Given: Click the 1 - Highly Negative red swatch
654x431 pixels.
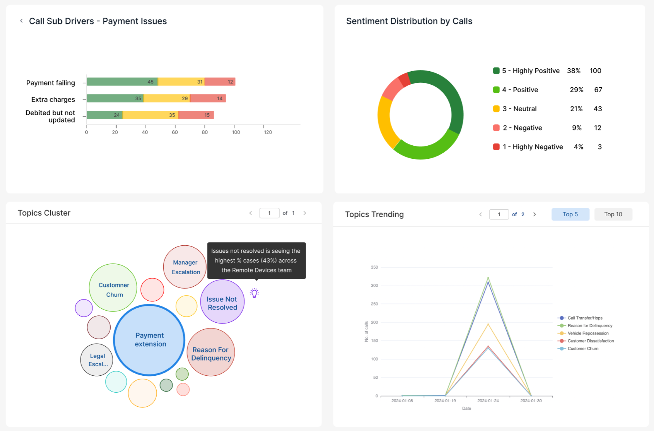Looking at the screenshot, I should (x=496, y=147).
